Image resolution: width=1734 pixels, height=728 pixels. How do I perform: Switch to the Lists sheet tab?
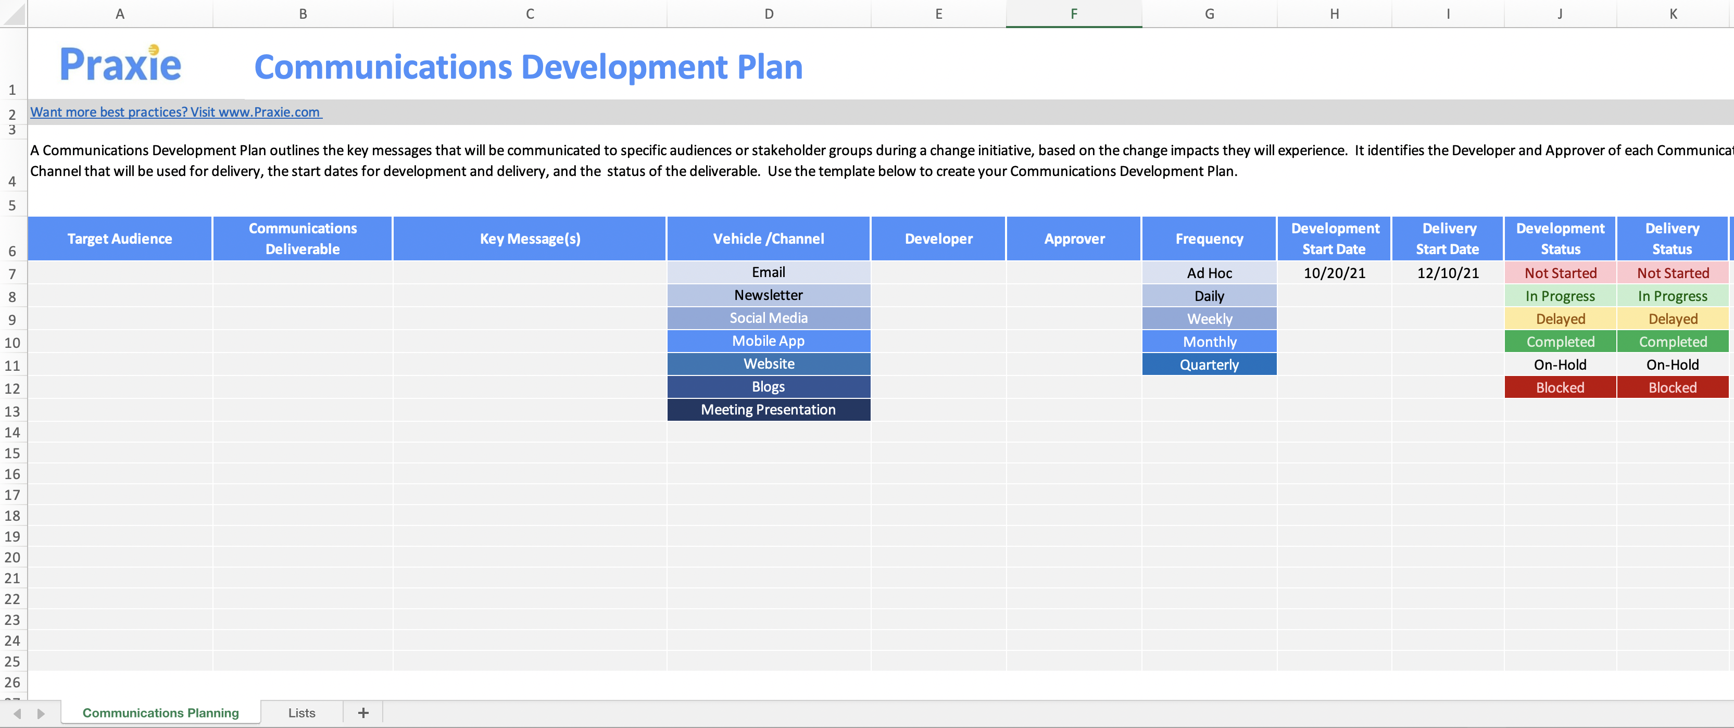tap(301, 712)
